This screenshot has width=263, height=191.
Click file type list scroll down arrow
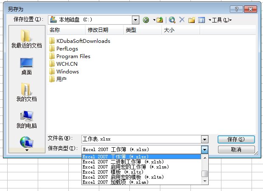coord(205,181)
